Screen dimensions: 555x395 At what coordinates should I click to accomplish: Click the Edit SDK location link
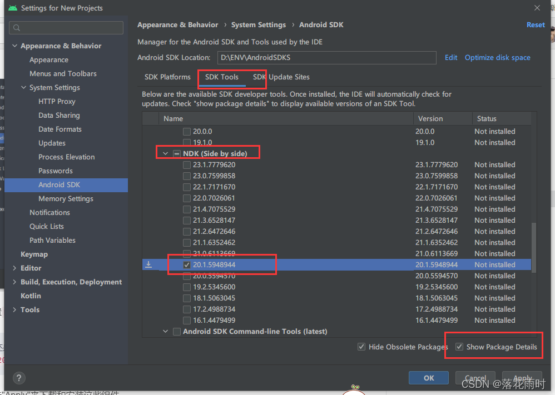(451, 57)
